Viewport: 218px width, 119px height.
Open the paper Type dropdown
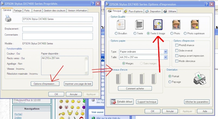click(x=165, y=52)
